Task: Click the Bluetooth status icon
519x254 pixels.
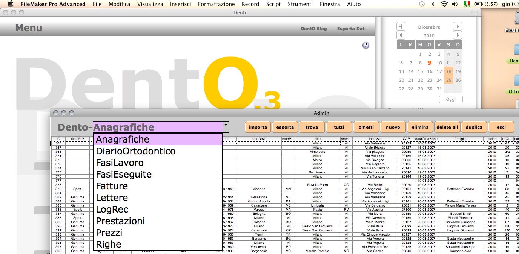Action: pyautogui.click(x=433, y=4)
